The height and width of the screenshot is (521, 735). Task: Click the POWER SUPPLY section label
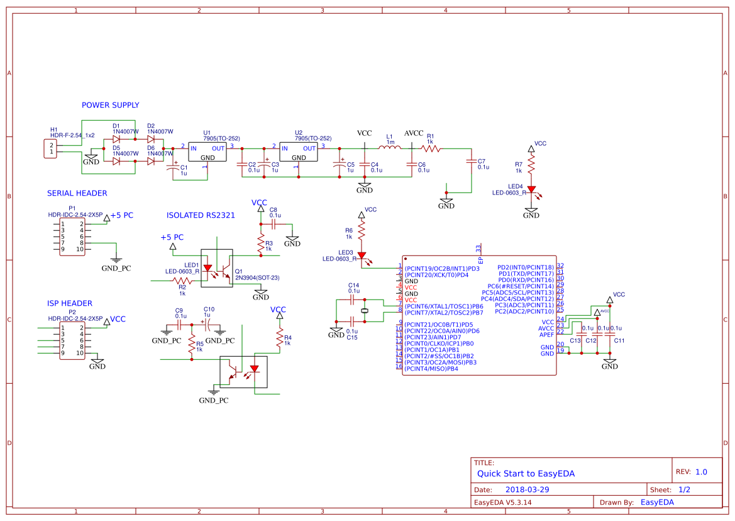coord(111,105)
